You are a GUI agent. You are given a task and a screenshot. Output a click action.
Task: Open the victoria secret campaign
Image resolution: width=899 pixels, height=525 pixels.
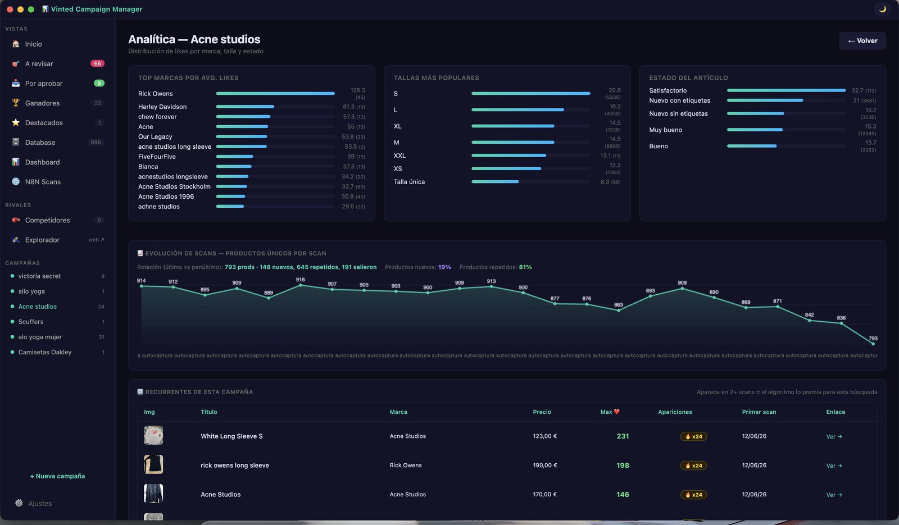point(58,276)
